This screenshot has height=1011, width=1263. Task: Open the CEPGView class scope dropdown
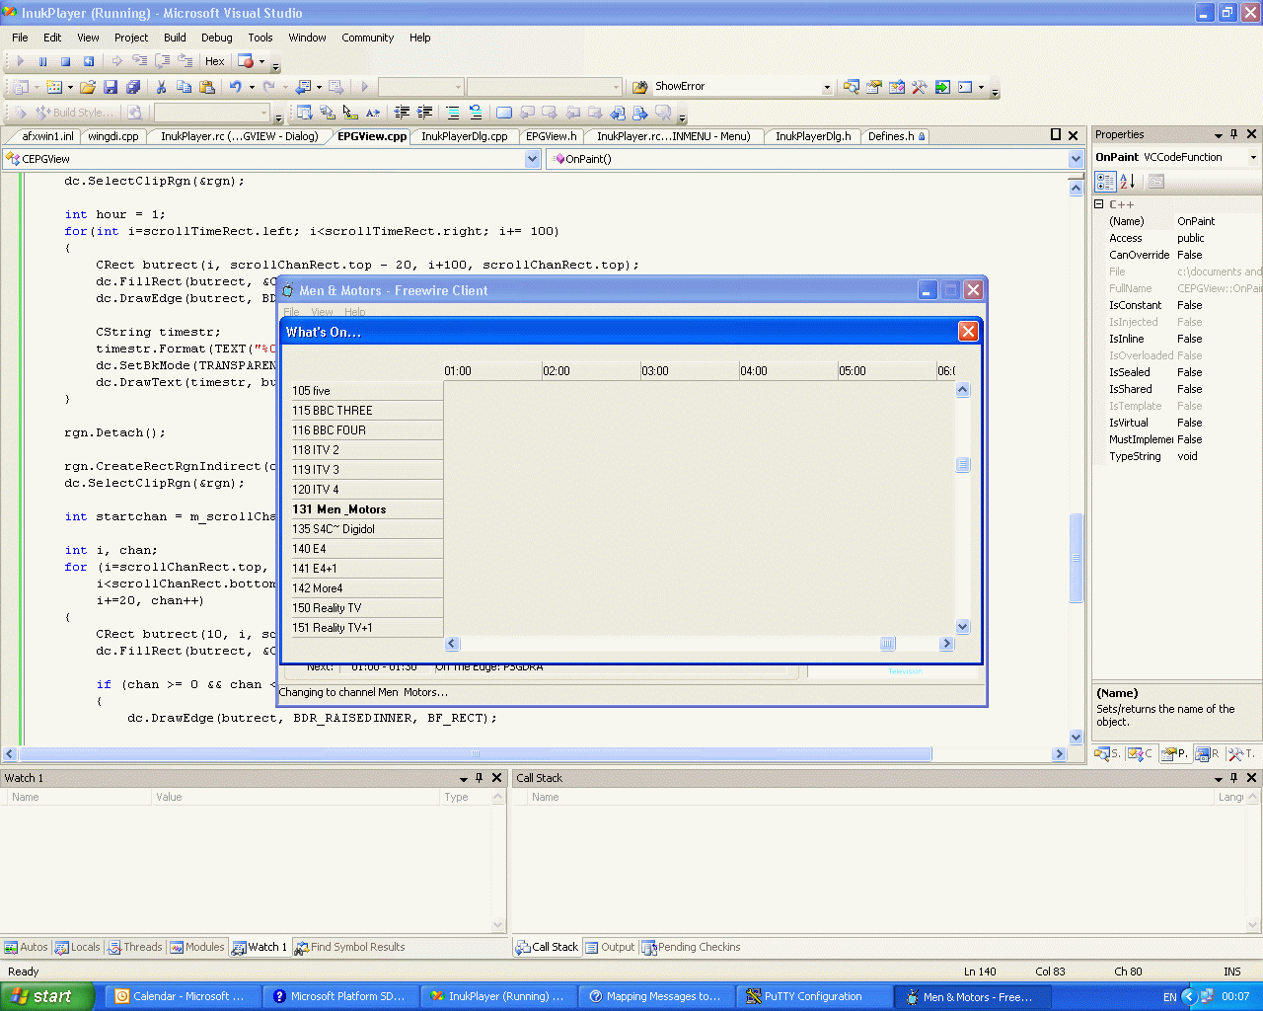coord(533,159)
